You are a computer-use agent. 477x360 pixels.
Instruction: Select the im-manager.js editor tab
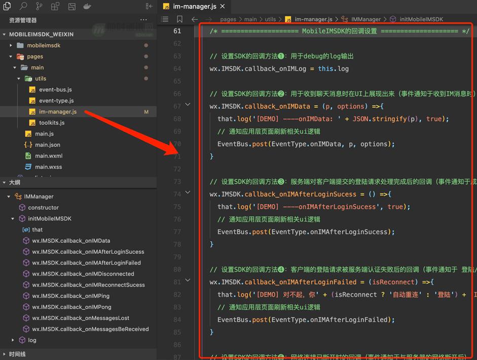tap(194, 7)
